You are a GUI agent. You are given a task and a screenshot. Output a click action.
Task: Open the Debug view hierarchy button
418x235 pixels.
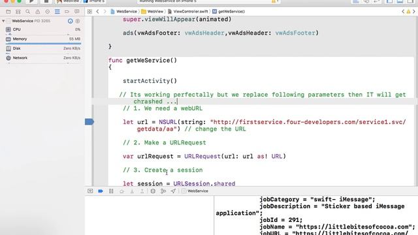pos(153,191)
